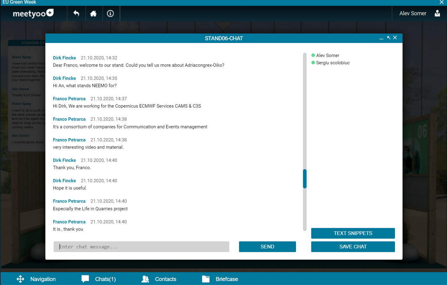Viewport: 447px width, 285px height.
Task: Click message about Copernicus ECMWF Services
Action: point(127,106)
